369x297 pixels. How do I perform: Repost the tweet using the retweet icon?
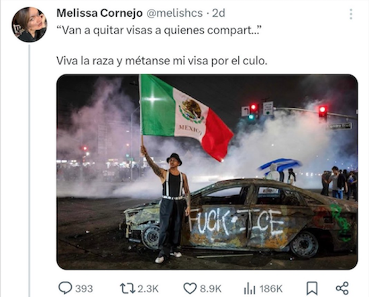[127, 288]
